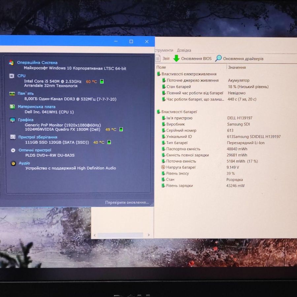The height and width of the screenshot is (297, 297).
Task: Open the Графіка section link
Action: [x=25, y=120]
